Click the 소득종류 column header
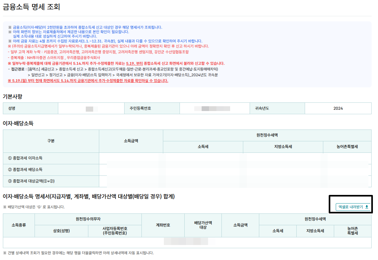 click(19, 225)
